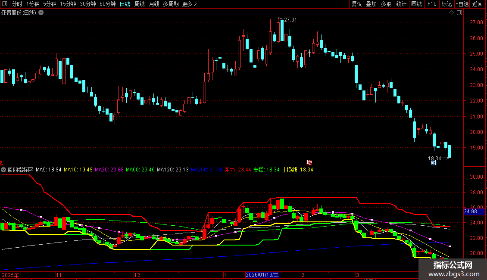Click the MA10: 19.49 indicator value

[x=78, y=170]
